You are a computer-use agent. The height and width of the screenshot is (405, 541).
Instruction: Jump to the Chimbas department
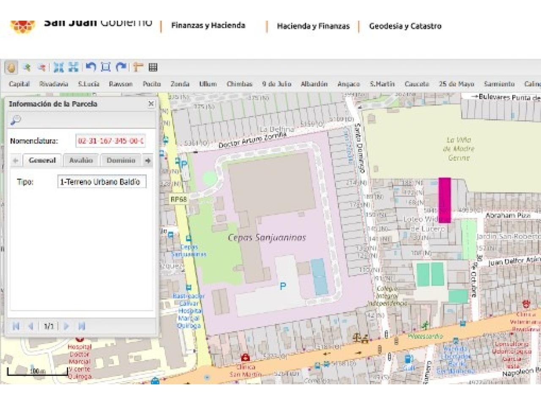(239, 84)
